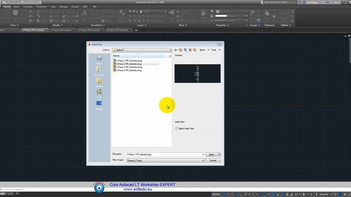Expand the Layers panel dropdown

[x=141, y=25]
